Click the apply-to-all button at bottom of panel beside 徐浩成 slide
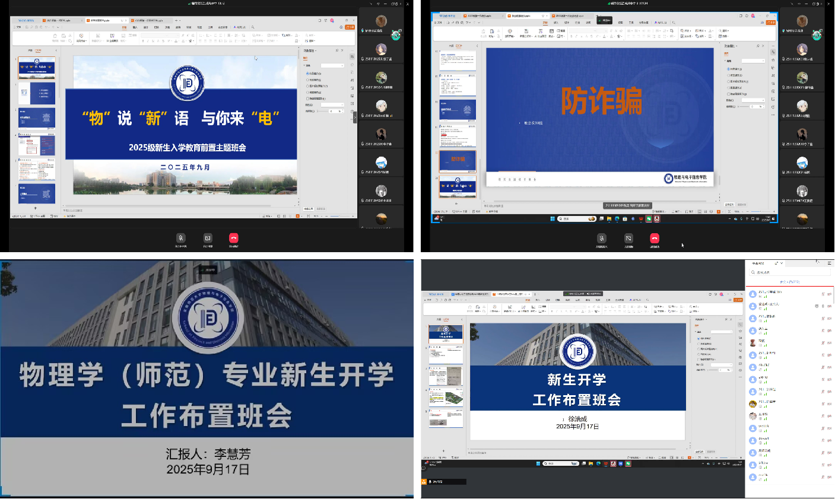Viewport: 835px width, 499px height. (700, 452)
